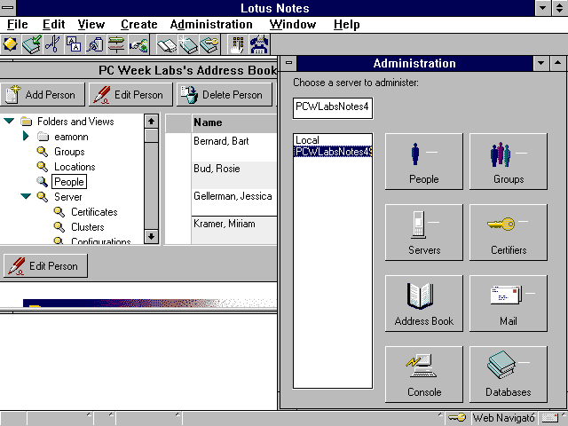Click the book with green arrow SmartIcon

click(x=32, y=44)
